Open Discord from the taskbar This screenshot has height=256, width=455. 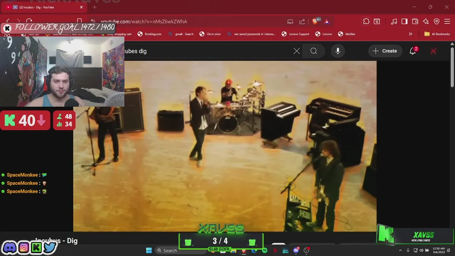tap(296, 251)
